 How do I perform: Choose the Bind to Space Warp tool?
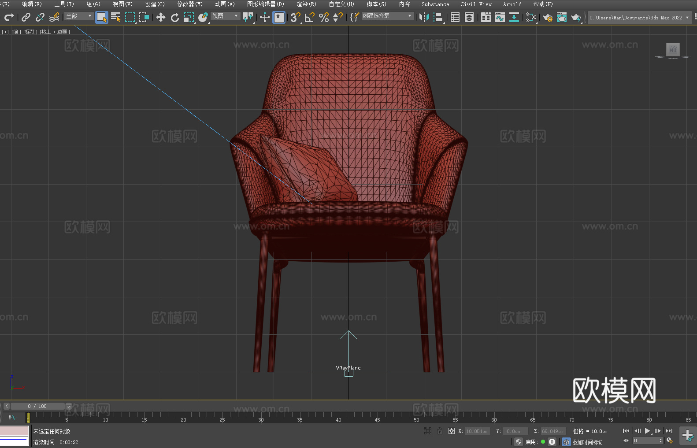pos(54,17)
